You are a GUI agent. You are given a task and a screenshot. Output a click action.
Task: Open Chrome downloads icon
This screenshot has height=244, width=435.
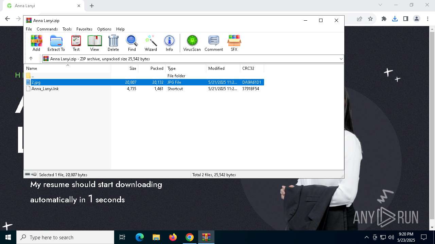pos(395,19)
